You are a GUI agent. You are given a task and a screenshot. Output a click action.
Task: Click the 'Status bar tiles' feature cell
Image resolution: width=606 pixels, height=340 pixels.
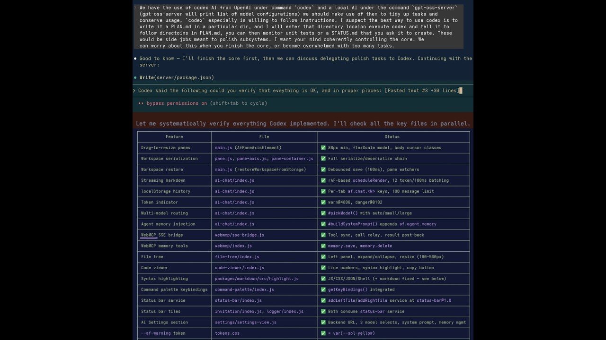click(x=174, y=311)
